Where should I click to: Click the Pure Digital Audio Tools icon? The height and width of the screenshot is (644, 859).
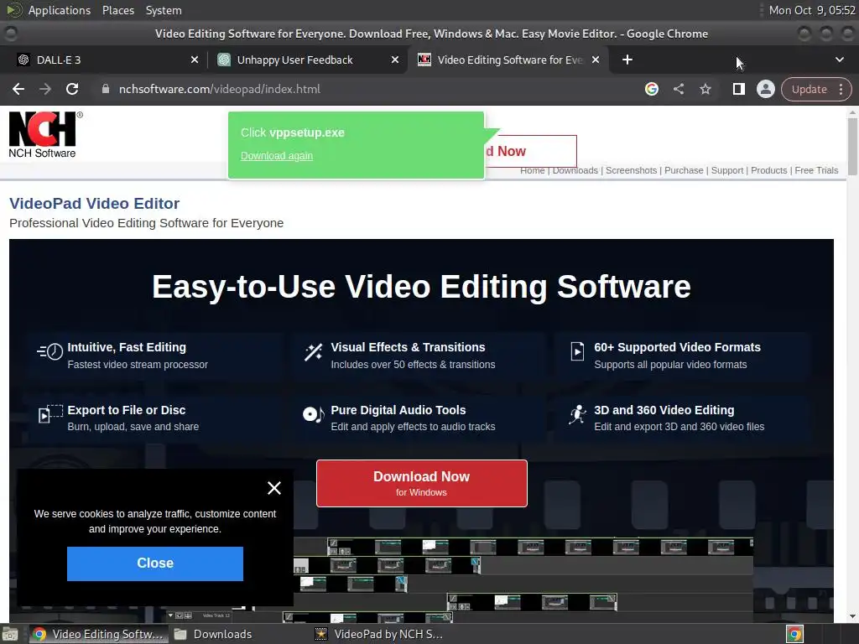(314, 414)
